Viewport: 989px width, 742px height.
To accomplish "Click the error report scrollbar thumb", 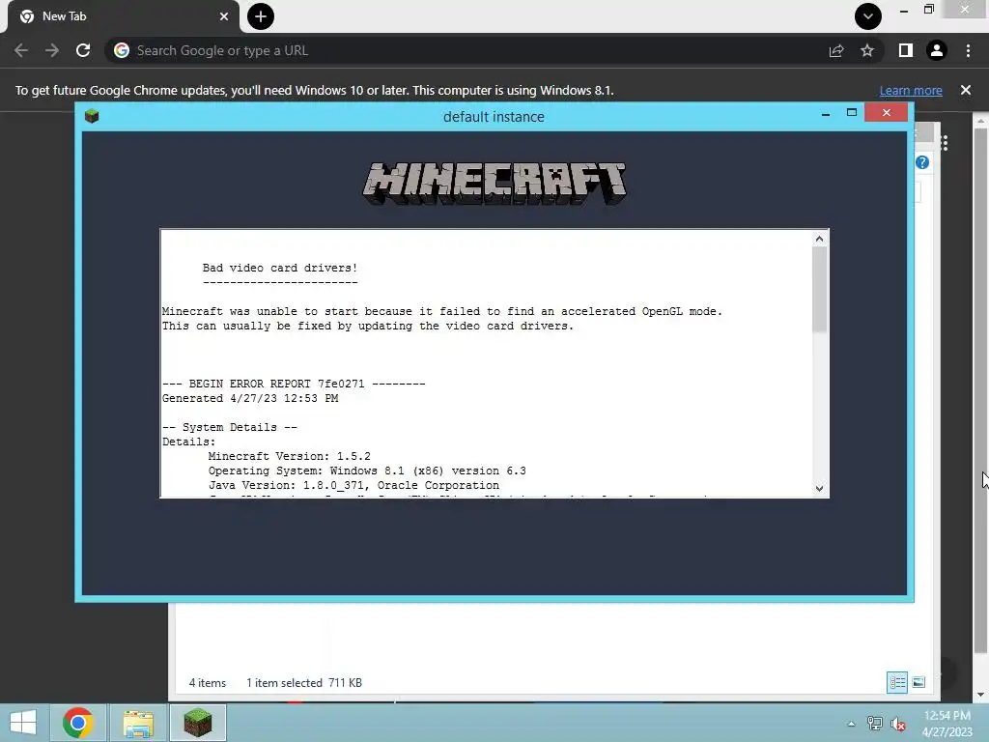I will pos(819,290).
